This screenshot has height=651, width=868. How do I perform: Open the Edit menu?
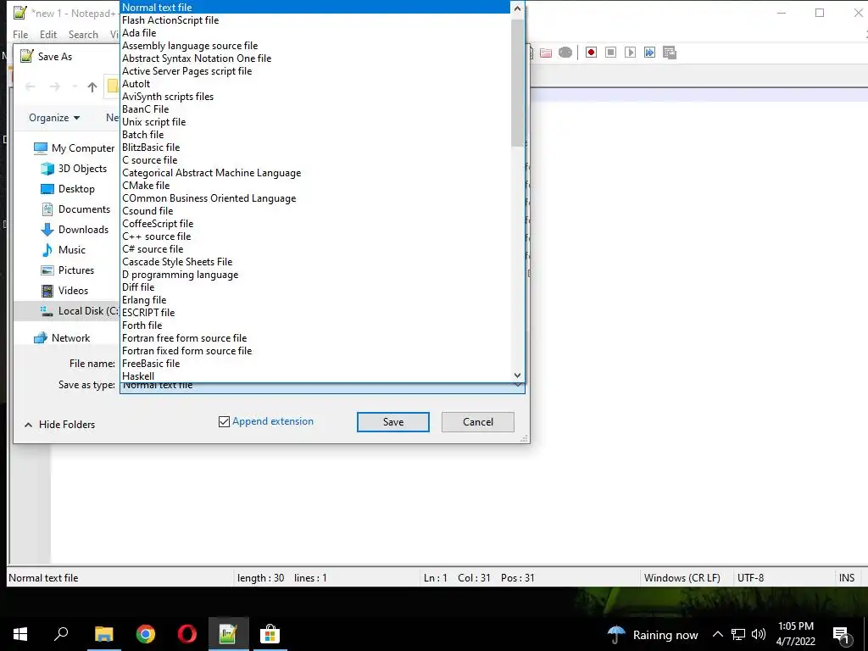pyautogui.click(x=48, y=34)
